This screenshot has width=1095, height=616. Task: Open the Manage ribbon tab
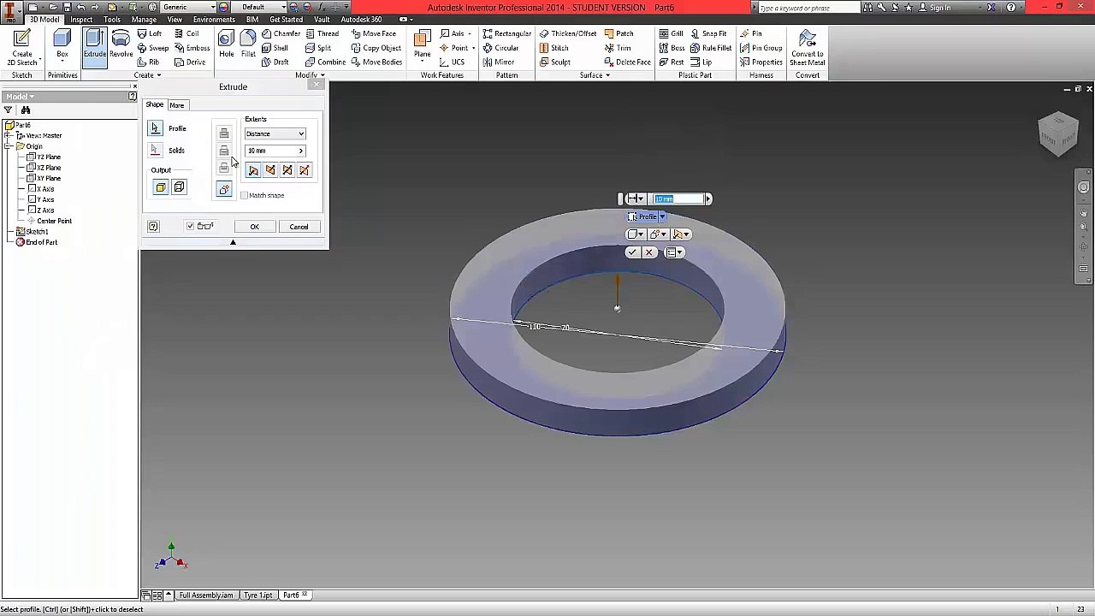pyautogui.click(x=144, y=20)
